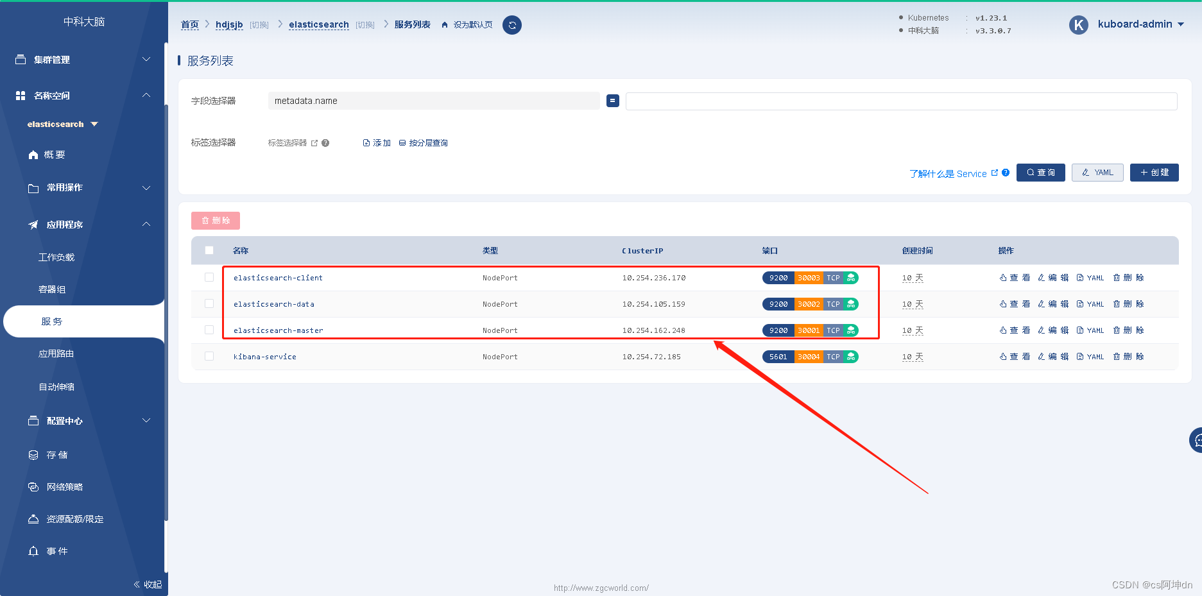Image resolution: width=1202 pixels, height=596 pixels.
Task: Click the 配置中心 icon in the sidebar
Action: pyautogui.click(x=33, y=421)
